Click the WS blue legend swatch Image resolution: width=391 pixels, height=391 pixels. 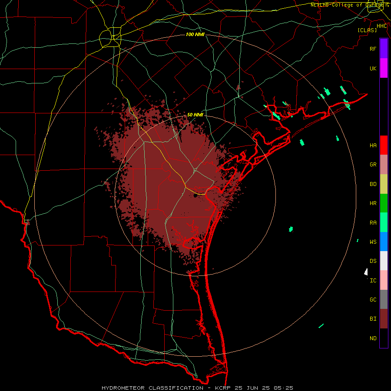pyautogui.click(x=384, y=242)
